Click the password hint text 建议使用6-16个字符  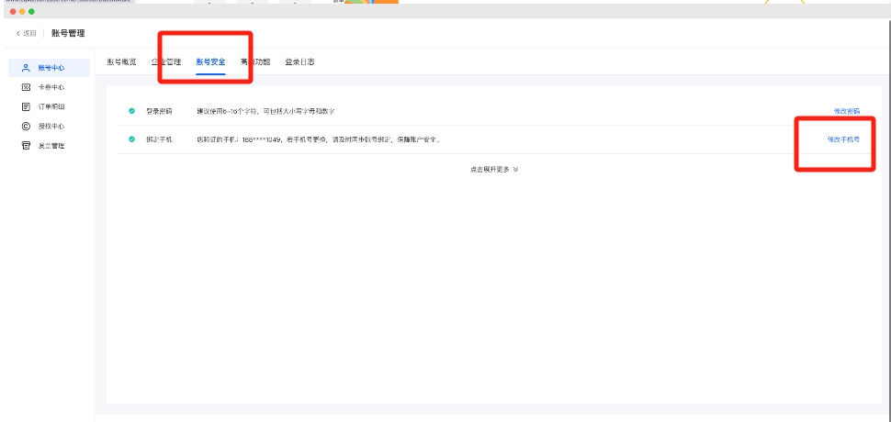pyautogui.click(x=266, y=111)
